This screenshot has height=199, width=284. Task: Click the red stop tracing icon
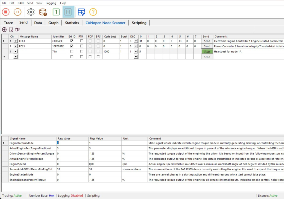click(x=6, y=12)
